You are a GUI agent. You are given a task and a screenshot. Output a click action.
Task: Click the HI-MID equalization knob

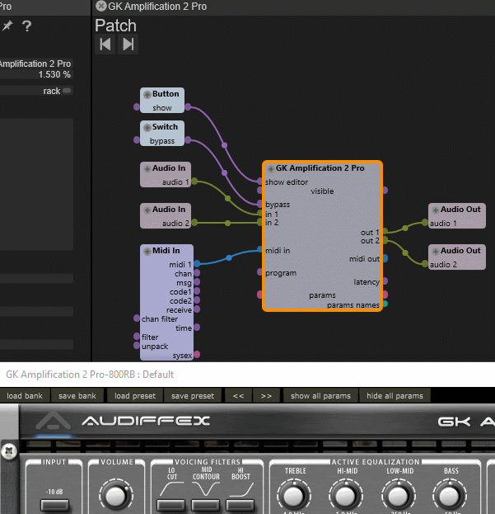(x=345, y=497)
